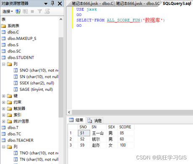
Task: Expand the 键 folder
Action: click(x=4, y=96)
